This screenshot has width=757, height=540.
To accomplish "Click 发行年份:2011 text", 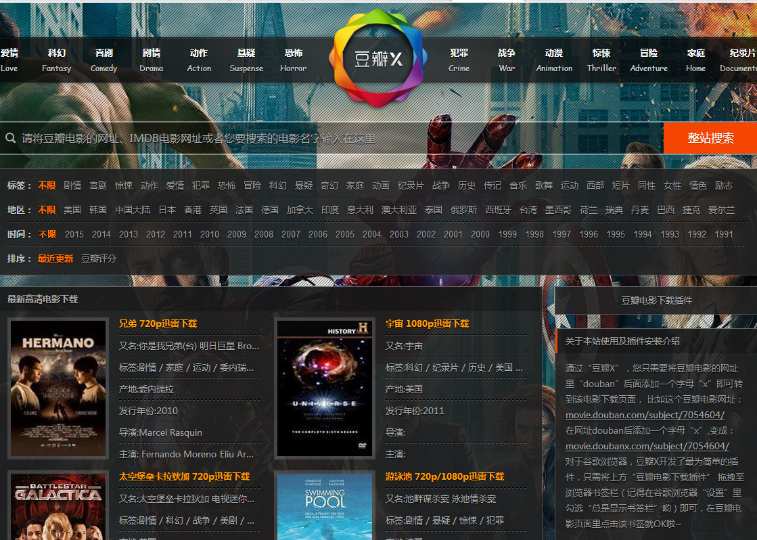I will [x=415, y=411].
